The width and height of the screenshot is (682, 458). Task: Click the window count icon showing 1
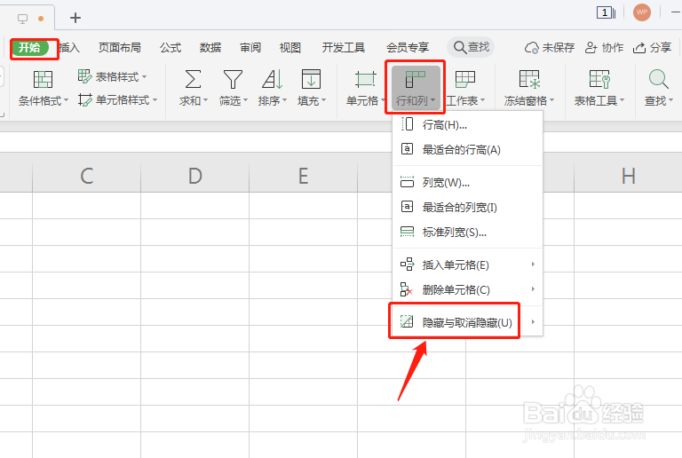tap(606, 12)
